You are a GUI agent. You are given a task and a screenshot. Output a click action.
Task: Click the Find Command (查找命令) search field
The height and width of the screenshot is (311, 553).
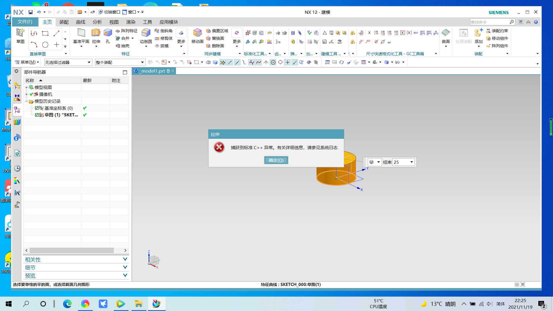490,22
